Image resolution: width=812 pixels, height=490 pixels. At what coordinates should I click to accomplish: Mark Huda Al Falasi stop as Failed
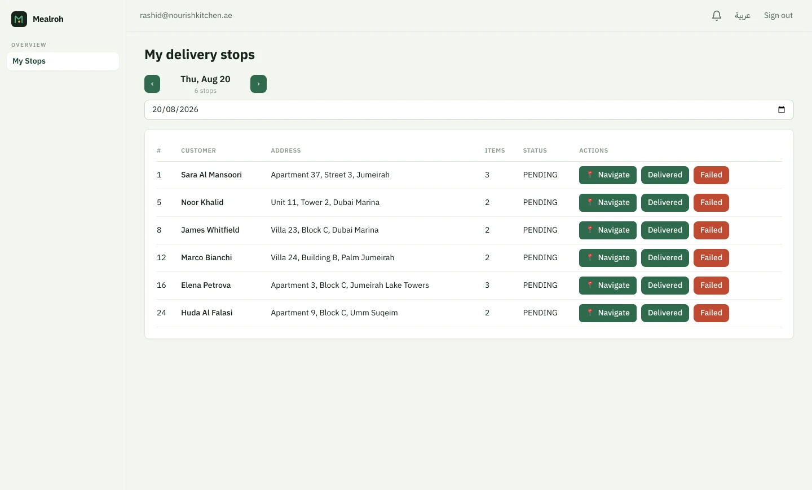pyautogui.click(x=711, y=313)
